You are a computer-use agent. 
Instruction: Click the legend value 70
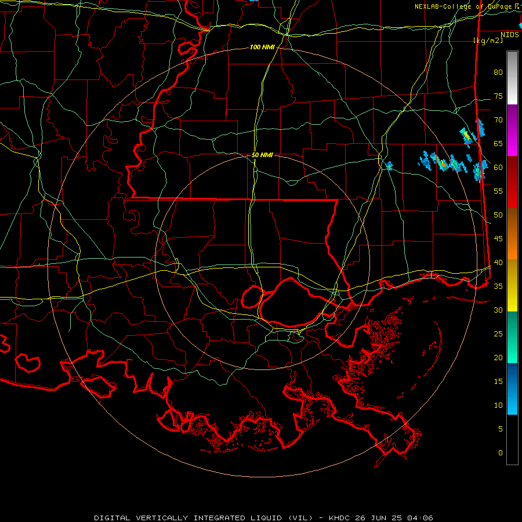click(x=498, y=120)
